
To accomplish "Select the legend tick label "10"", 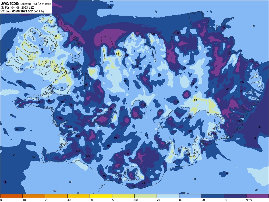I will pyautogui.click(x=24, y=200).
